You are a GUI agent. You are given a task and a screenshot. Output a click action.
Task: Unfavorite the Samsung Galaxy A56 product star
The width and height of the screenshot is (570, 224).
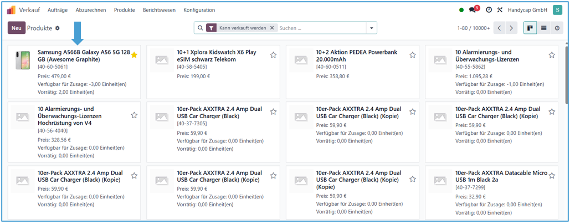(133, 55)
